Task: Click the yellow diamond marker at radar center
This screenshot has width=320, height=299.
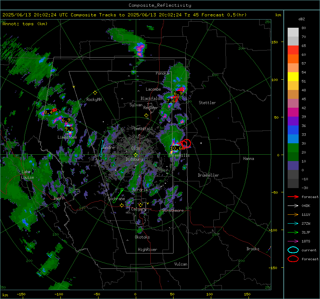Action: 135,155
